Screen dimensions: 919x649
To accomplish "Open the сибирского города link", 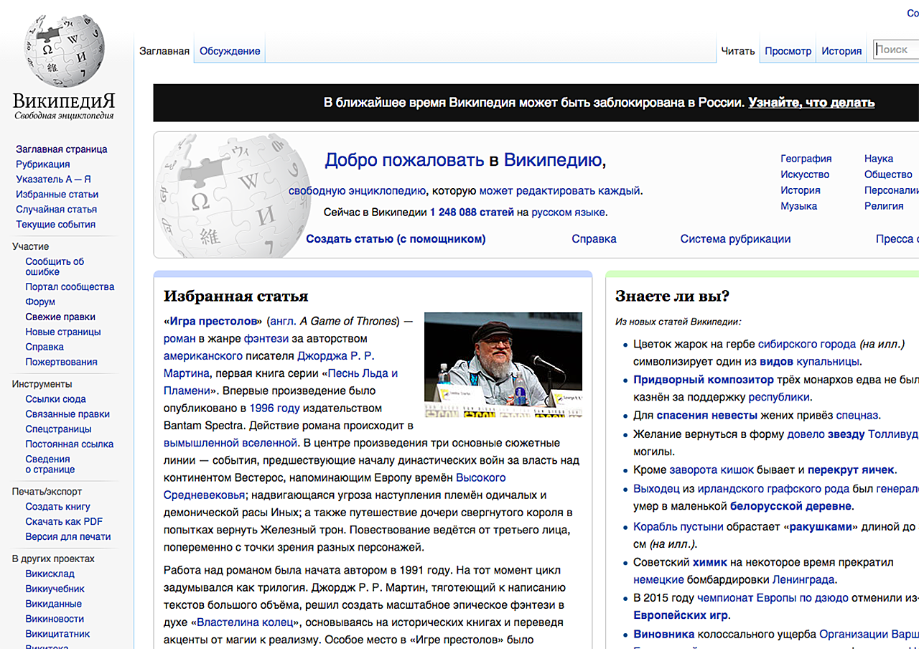I will click(x=807, y=344).
